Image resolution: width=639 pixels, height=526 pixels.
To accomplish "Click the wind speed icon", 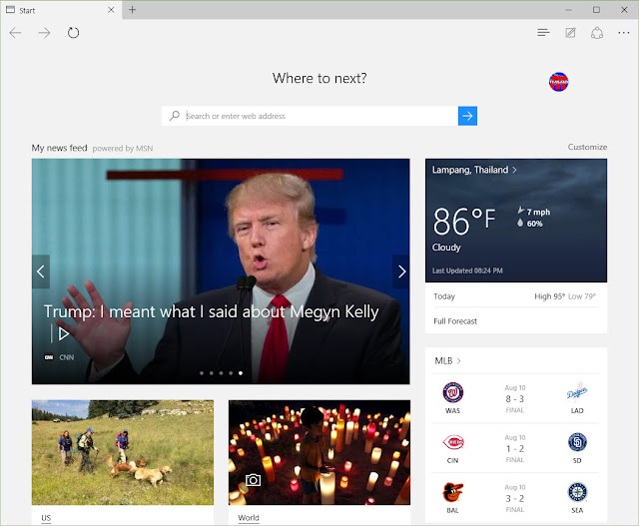I will point(520,211).
